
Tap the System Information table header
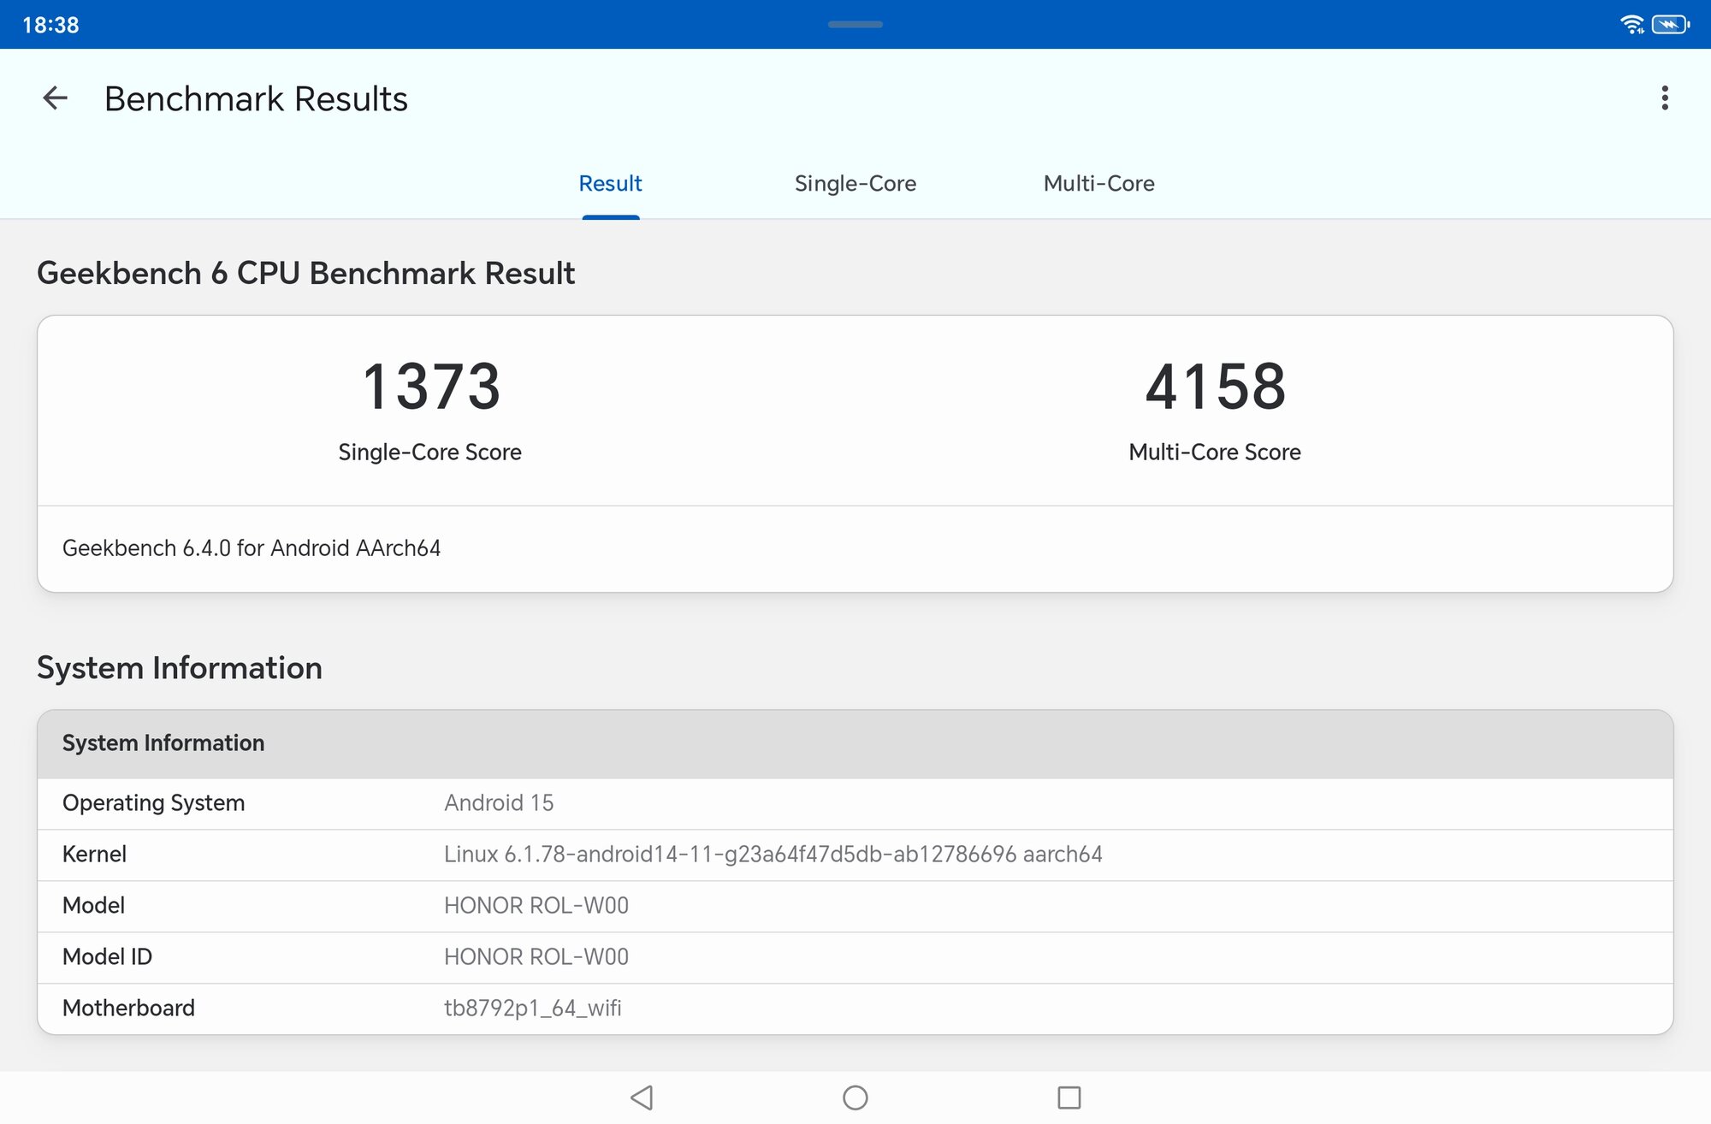click(x=855, y=743)
